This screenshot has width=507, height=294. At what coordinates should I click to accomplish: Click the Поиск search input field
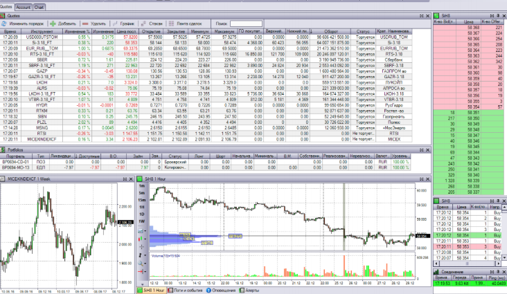click(246, 24)
